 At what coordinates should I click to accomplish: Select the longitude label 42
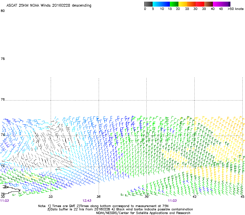coord(194,197)
